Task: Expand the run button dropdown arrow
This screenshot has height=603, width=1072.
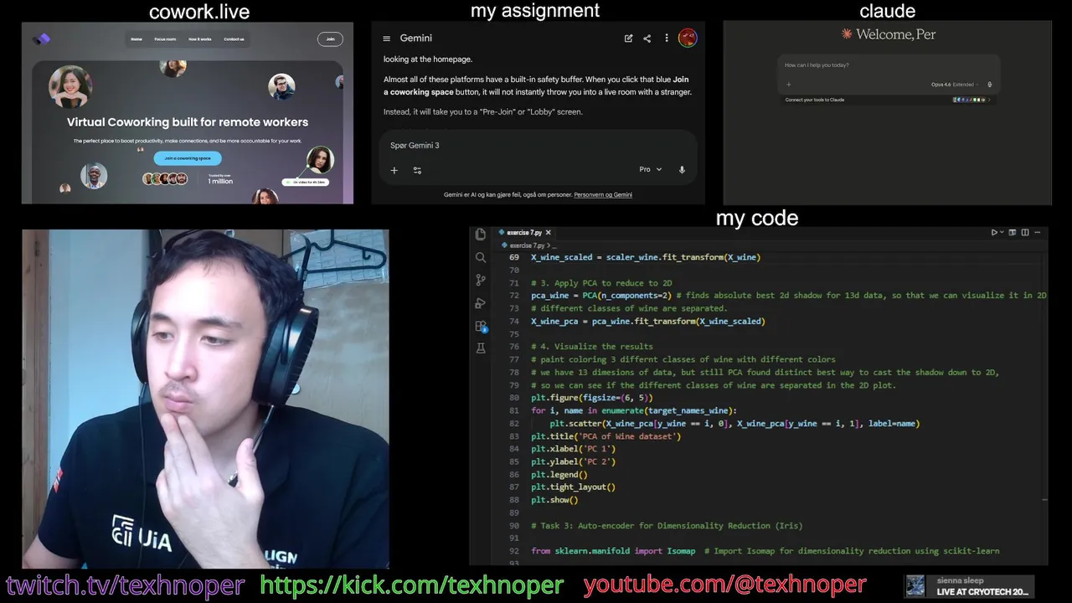Action: click(1002, 233)
